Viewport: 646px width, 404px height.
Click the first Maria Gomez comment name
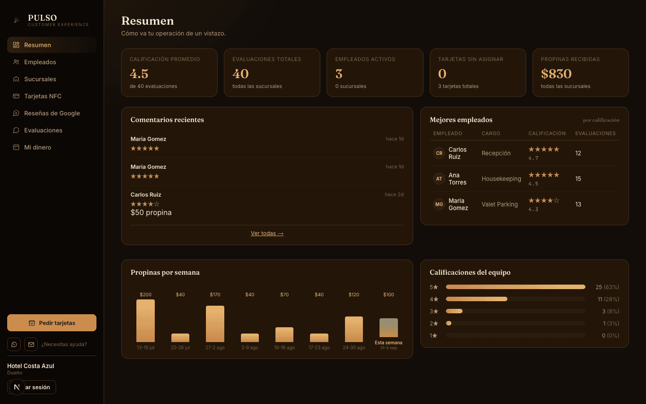pos(148,139)
